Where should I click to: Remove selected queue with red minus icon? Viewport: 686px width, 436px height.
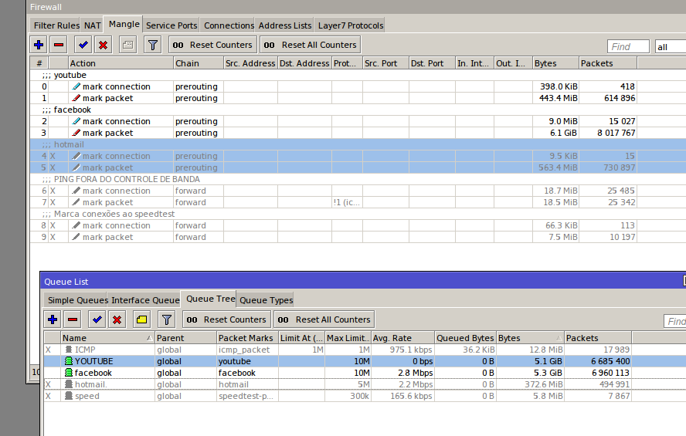click(73, 319)
